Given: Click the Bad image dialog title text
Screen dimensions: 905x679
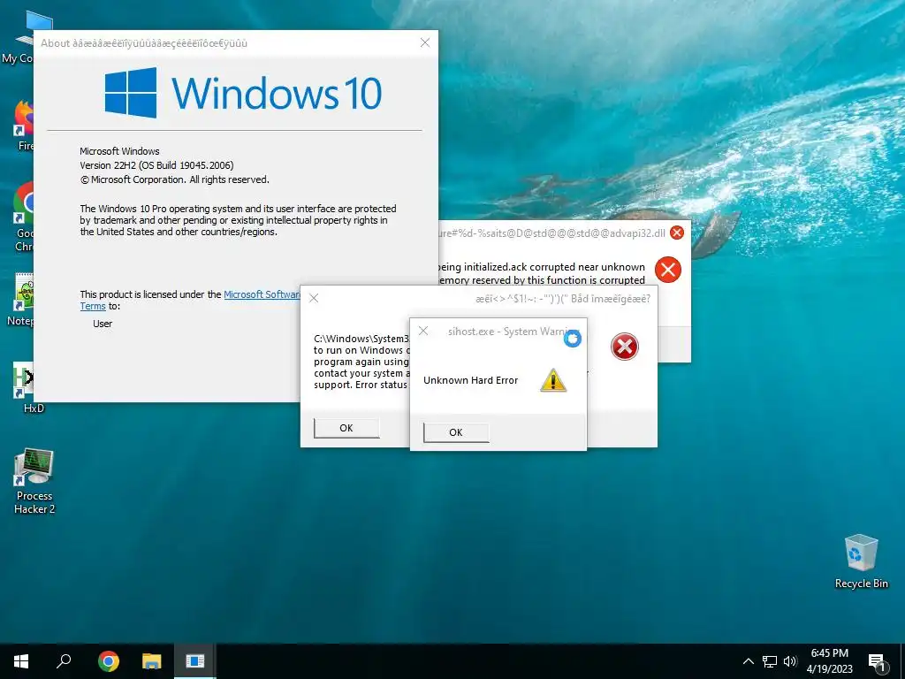Looking at the screenshot, I should (563, 299).
